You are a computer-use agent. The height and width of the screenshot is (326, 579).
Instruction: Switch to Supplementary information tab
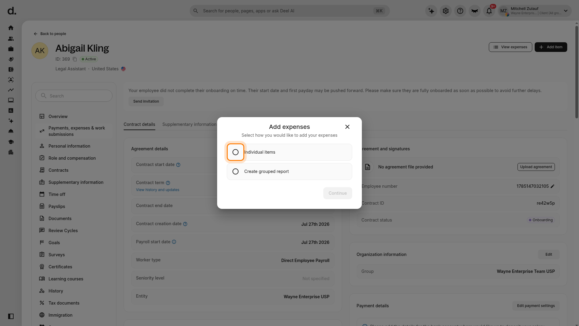coord(189,124)
